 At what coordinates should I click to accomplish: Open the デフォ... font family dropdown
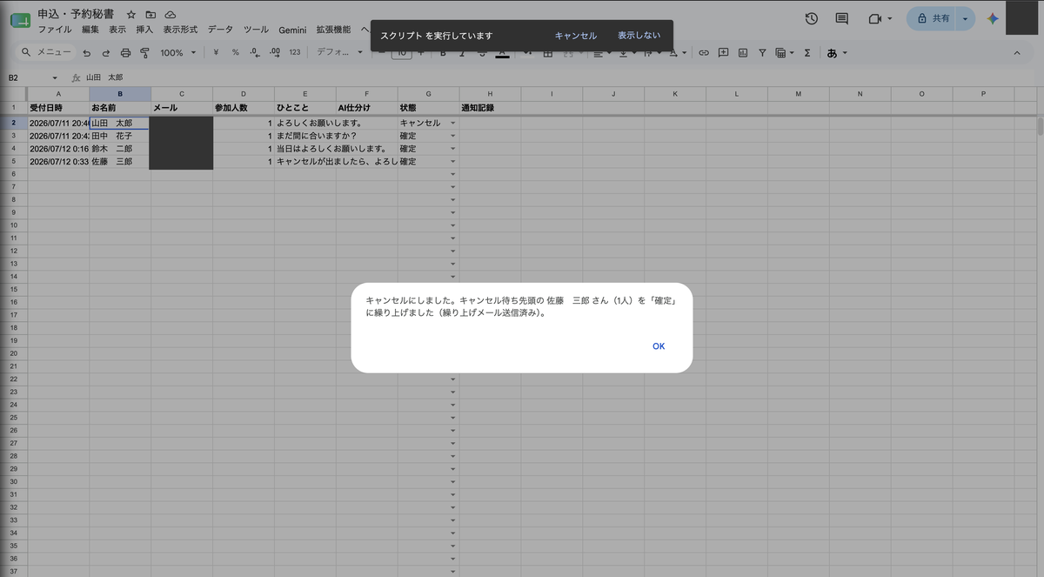(340, 53)
